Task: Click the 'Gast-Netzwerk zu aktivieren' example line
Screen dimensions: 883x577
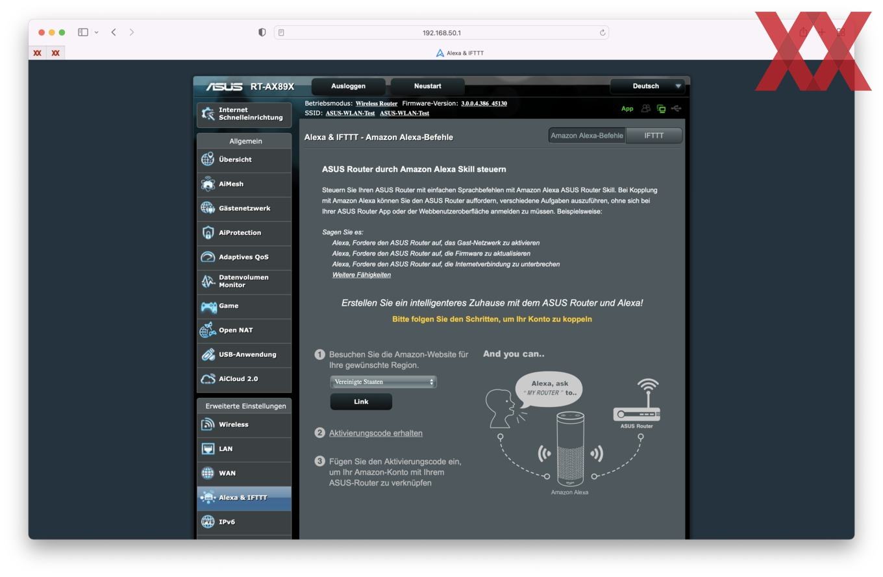Action: [436, 243]
